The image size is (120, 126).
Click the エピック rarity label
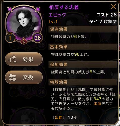tap(57, 15)
